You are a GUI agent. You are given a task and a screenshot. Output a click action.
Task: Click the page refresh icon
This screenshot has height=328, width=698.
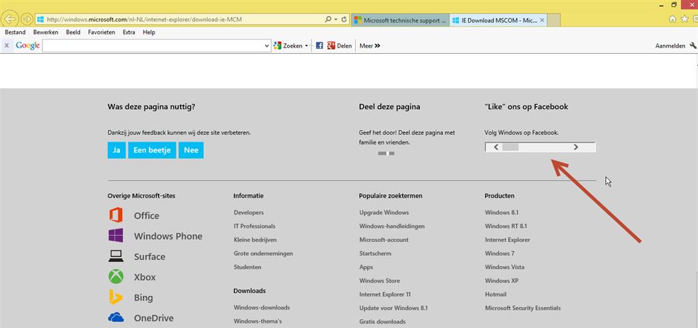click(x=344, y=20)
